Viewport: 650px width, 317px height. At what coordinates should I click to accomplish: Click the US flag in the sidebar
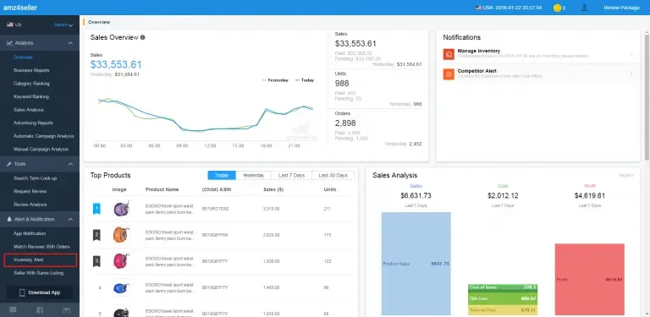click(9, 25)
